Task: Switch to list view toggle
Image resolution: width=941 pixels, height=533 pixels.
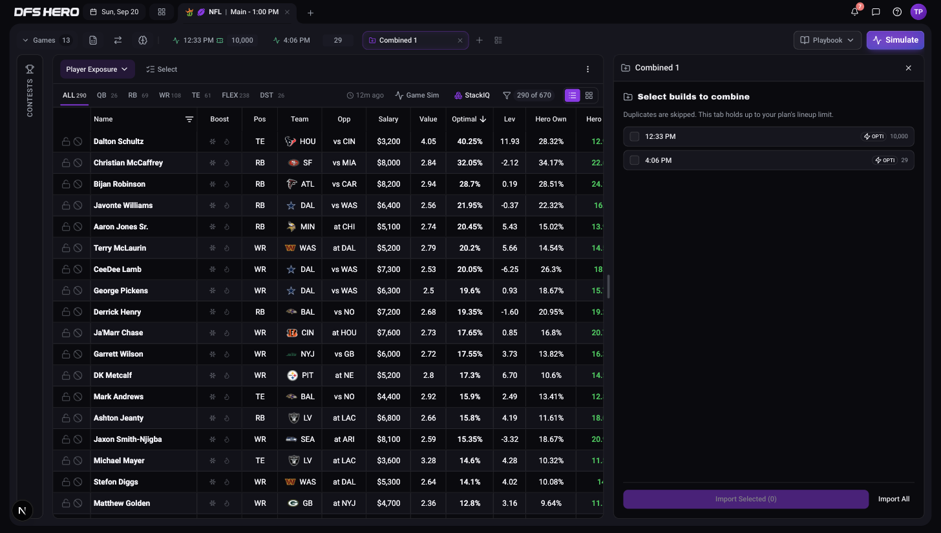Action: (x=573, y=95)
